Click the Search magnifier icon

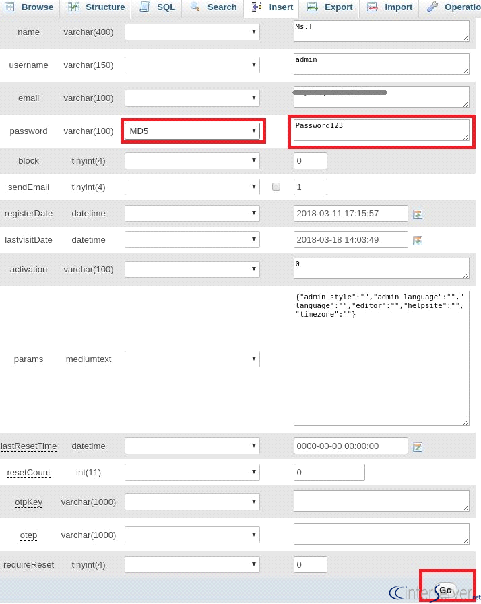tap(195, 7)
